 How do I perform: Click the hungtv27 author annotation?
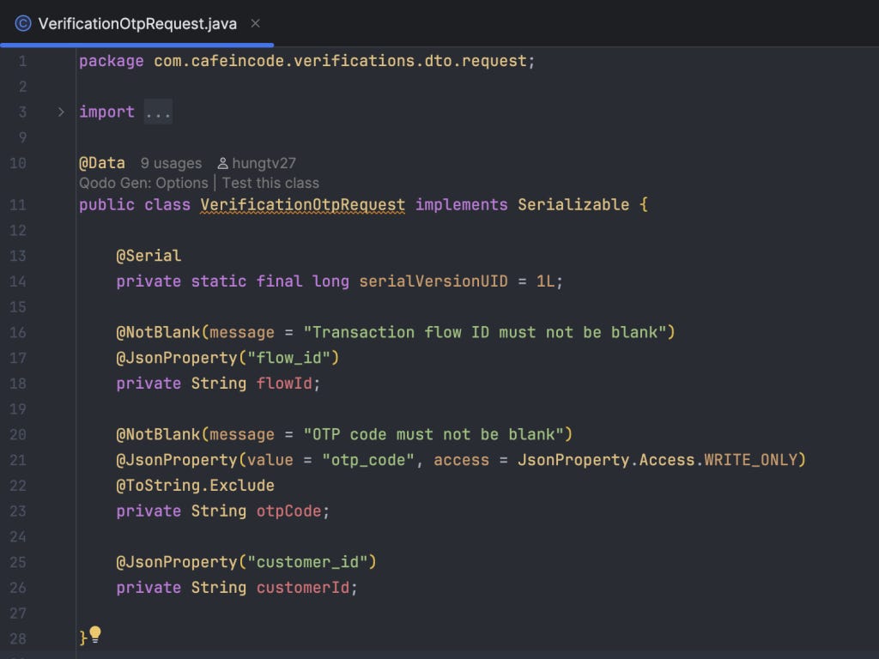[264, 163]
